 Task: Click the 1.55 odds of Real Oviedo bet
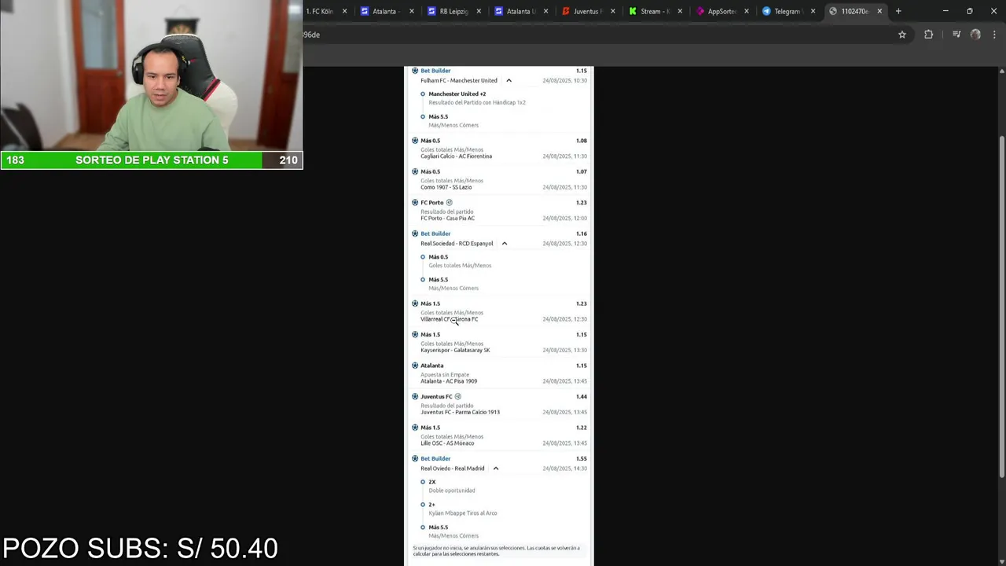point(581,458)
